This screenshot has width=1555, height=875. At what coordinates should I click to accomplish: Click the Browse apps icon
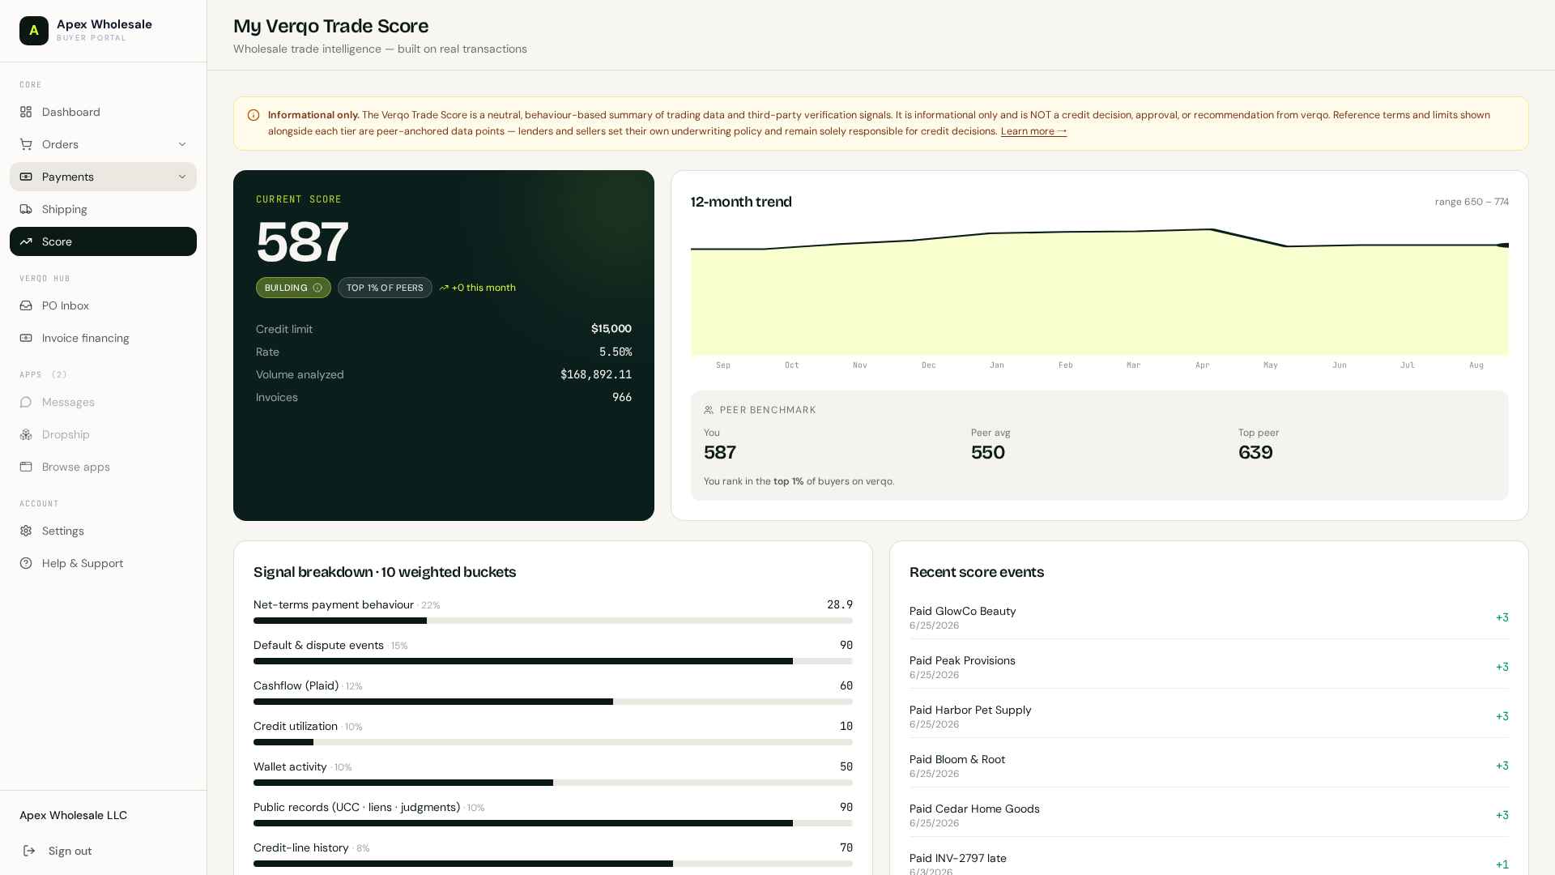[x=26, y=467]
